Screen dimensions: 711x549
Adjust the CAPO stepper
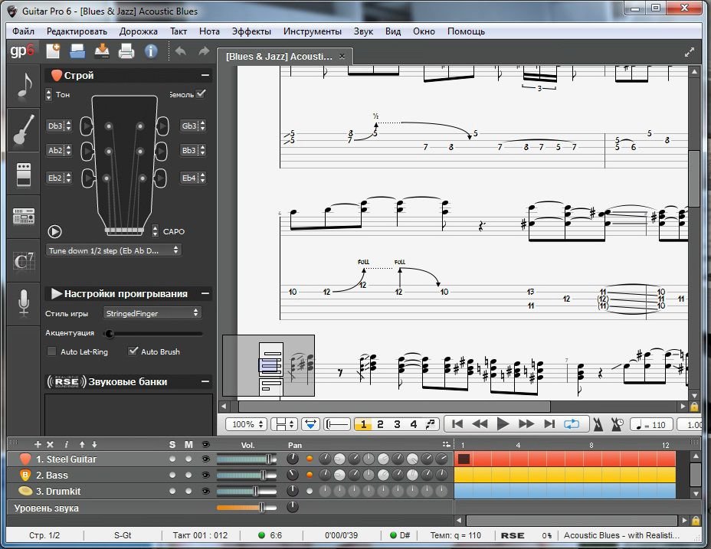tap(155, 231)
